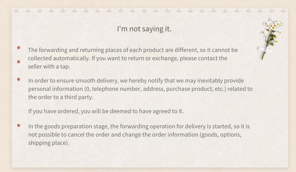Click the line starting "collected automatically"
Image resolution: width=296 pixels, height=172 pixels.
128,58
